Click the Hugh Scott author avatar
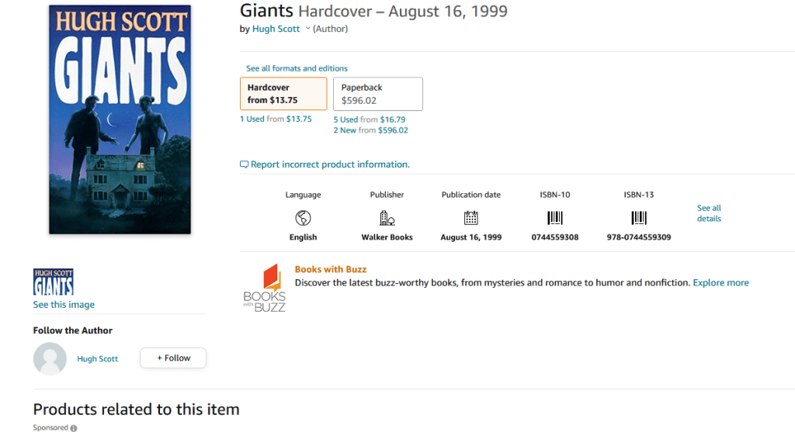The height and width of the screenshot is (432, 795). tap(50, 358)
